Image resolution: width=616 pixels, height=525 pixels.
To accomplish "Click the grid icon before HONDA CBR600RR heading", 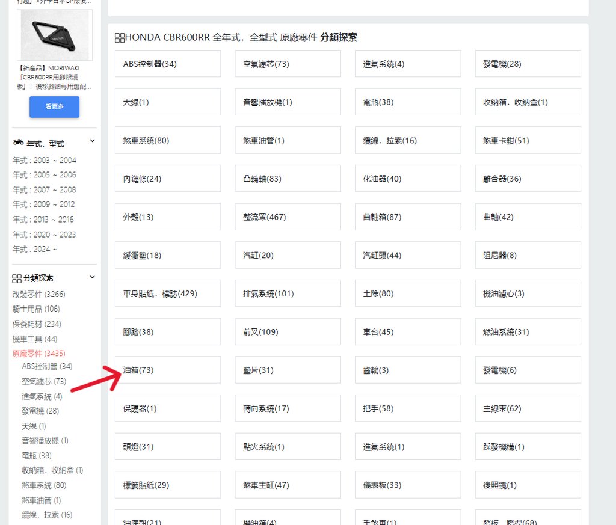I will coord(120,38).
